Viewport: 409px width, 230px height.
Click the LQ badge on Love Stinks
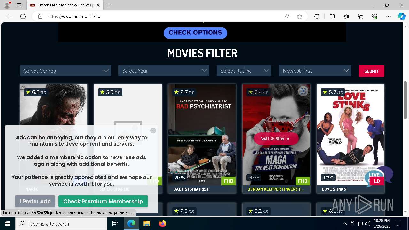tap(377, 181)
